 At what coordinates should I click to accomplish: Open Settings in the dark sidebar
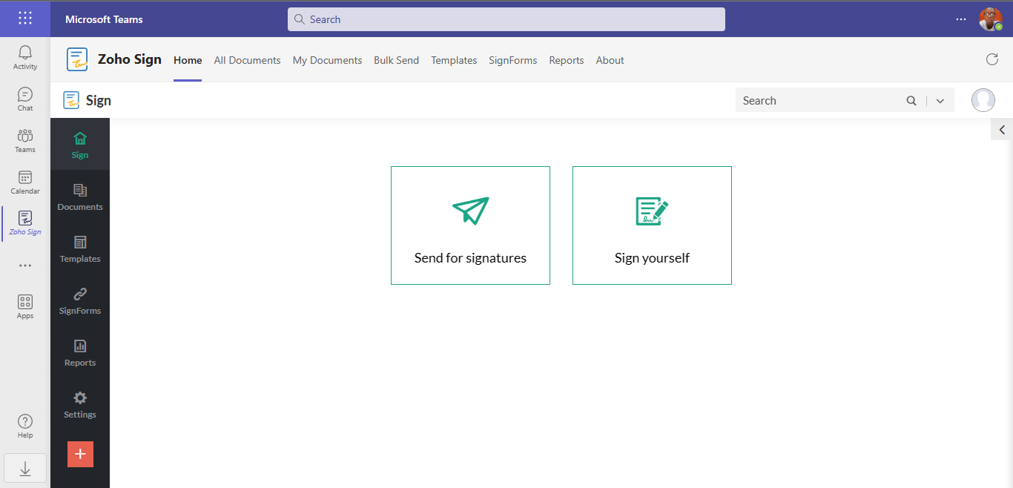pyautogui.click(x=80, y=403)
